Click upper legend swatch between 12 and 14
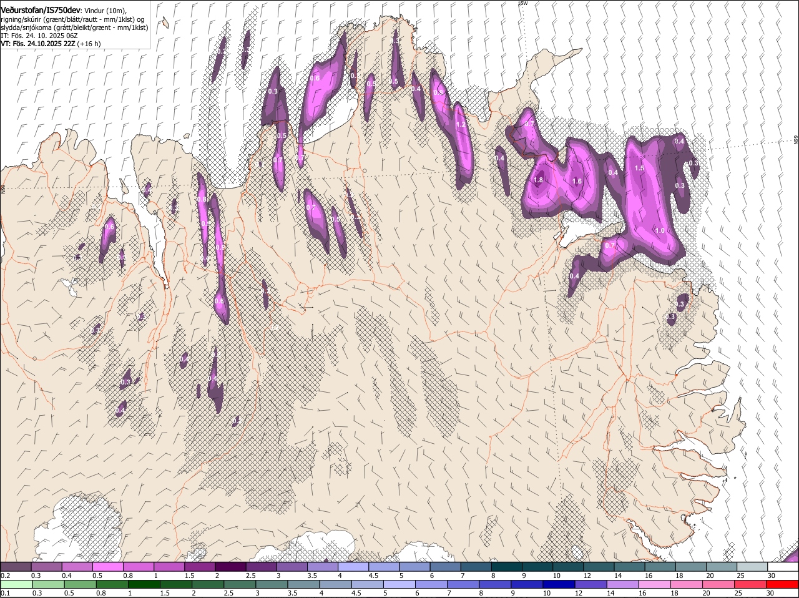The height and width of the screenshot is (598, 799). 599,566
